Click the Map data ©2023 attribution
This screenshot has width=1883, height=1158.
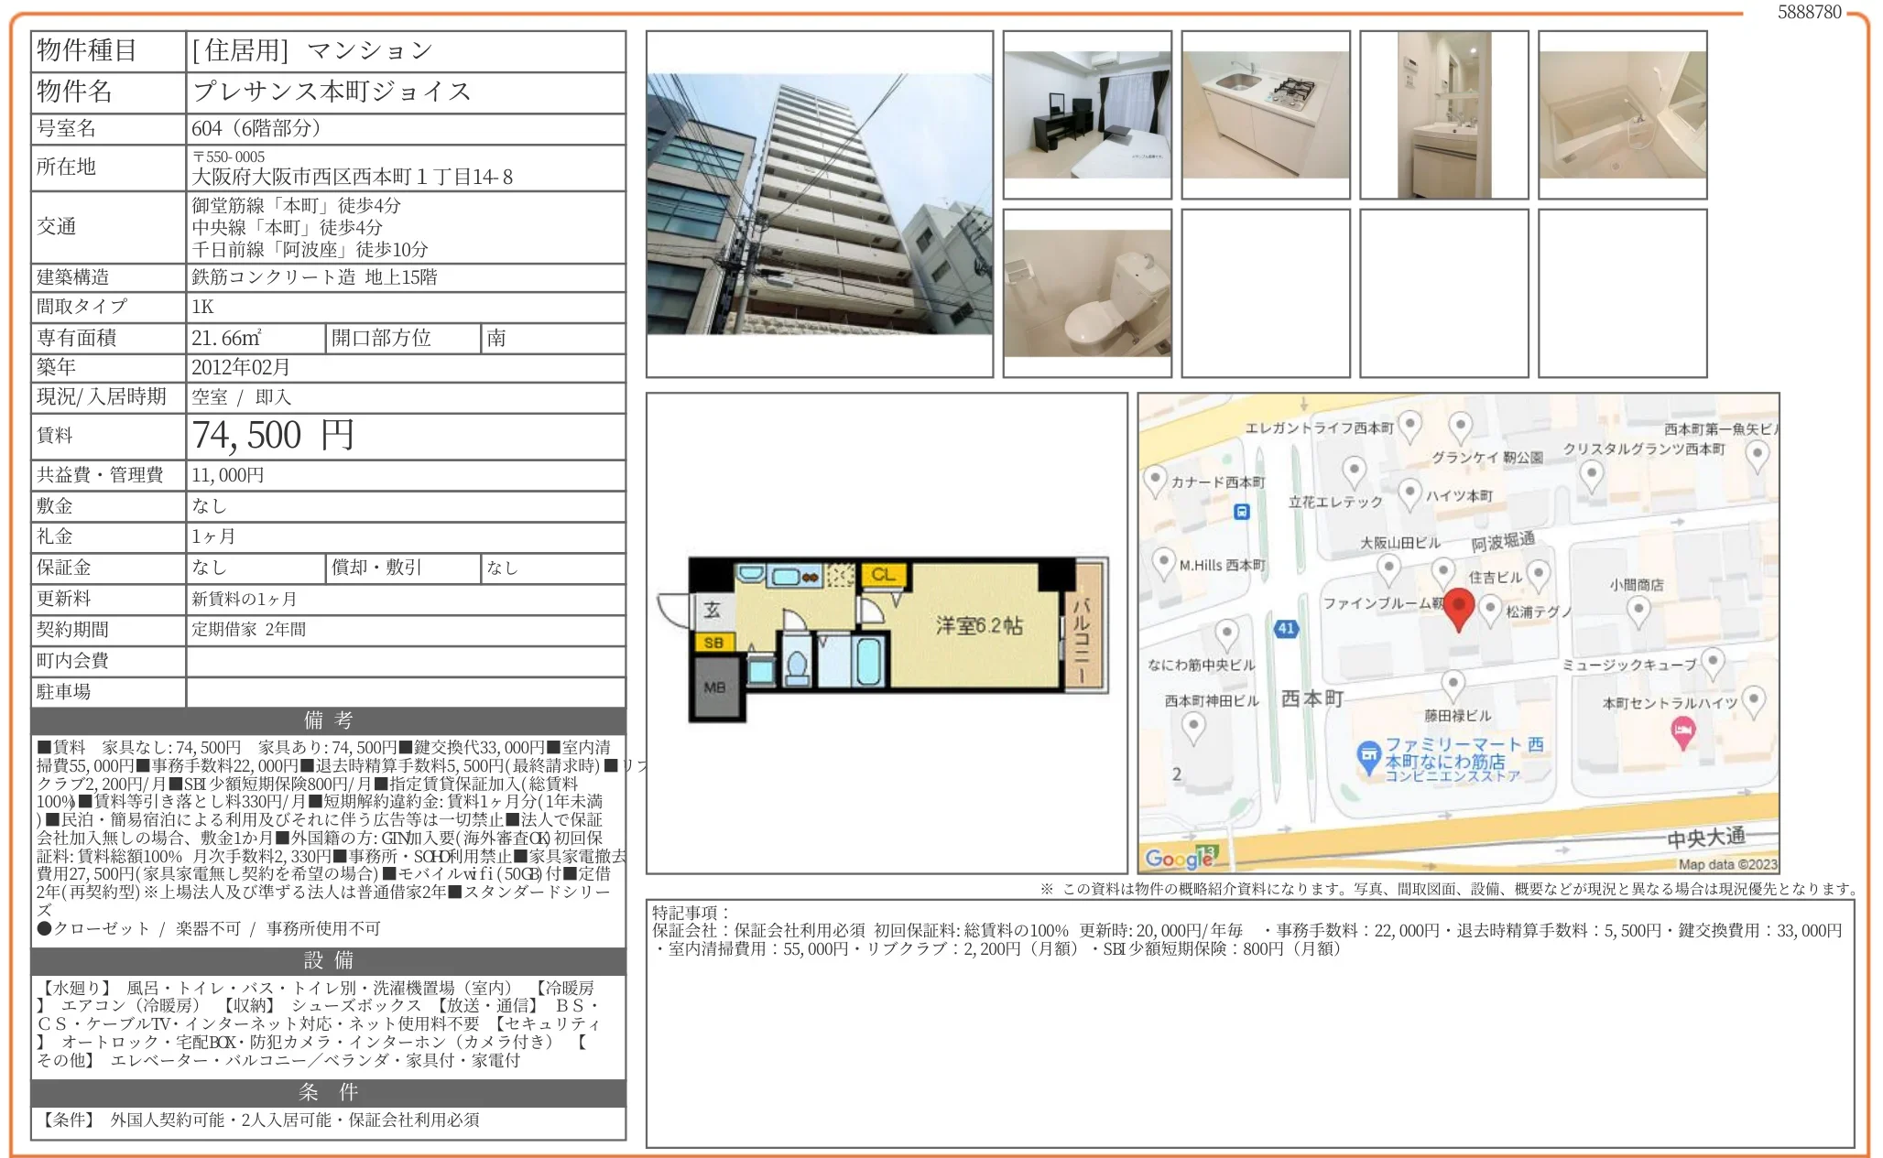click(x=1727, y=864)
